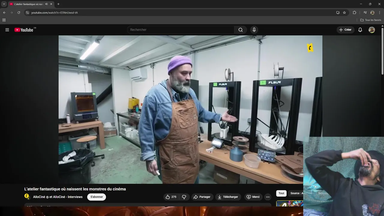Reload the page
384x216 pixels.
point(19,13)
